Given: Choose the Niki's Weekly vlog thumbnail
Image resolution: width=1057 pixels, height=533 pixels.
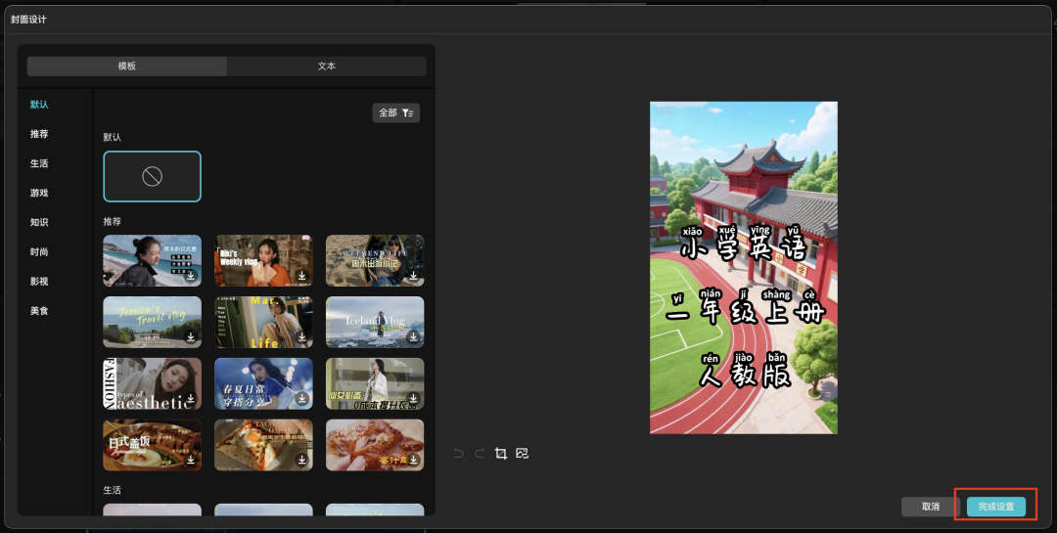Looking at the screenshot, I should 263,261.
